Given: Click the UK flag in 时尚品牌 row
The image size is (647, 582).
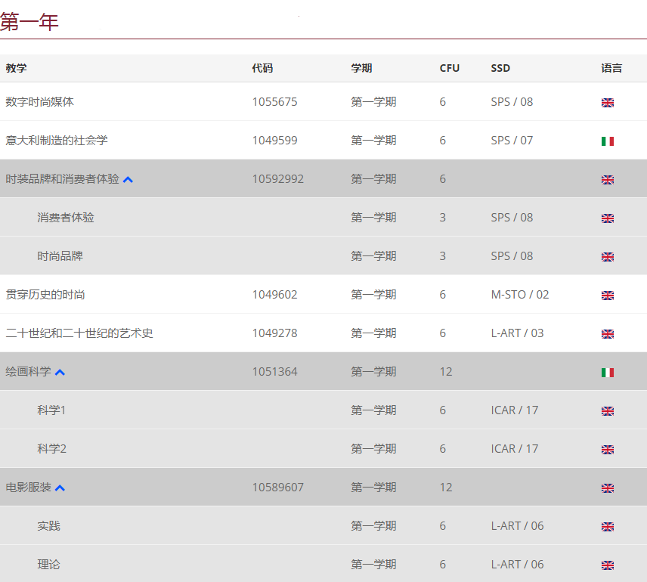Looking at the screenshot, I should click(x=608, y=257).
